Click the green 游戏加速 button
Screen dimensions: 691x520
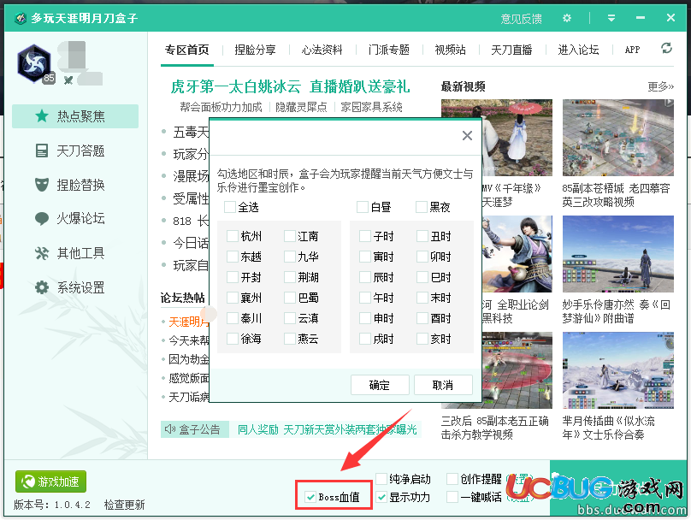pos(50,482)
